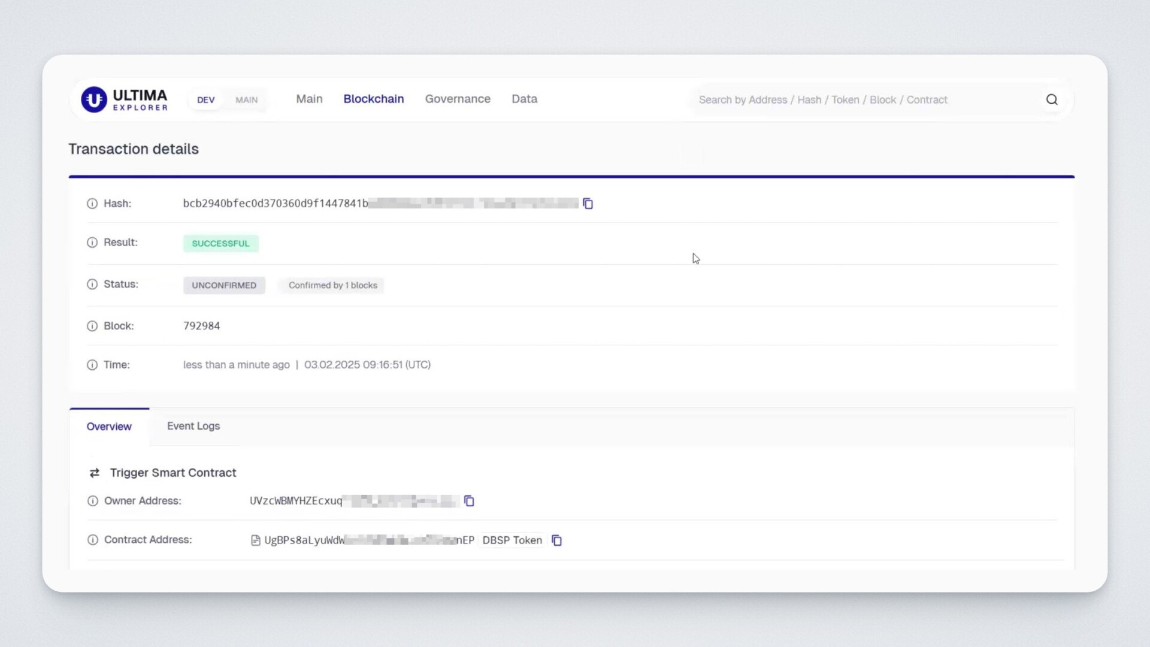Click contract document icon before address
The width and height of the screenshot is (1150, 647).
point(256,540)
